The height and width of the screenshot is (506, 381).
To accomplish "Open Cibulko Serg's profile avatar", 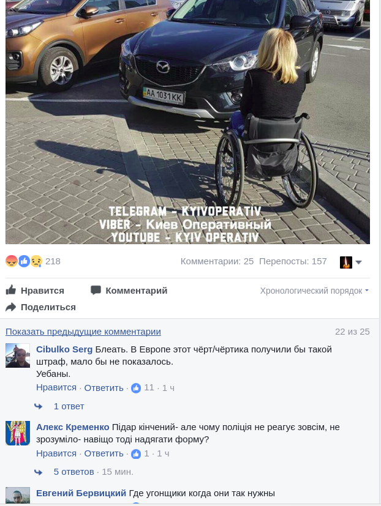I will 18,355.
